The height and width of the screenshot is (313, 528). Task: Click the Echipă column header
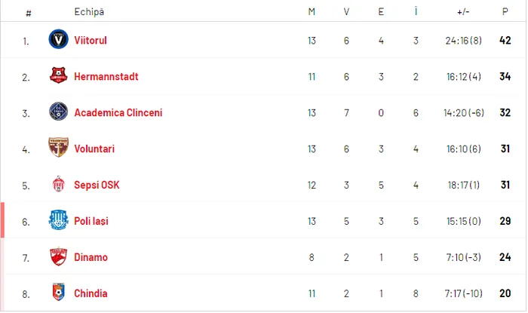click(89, 12)
